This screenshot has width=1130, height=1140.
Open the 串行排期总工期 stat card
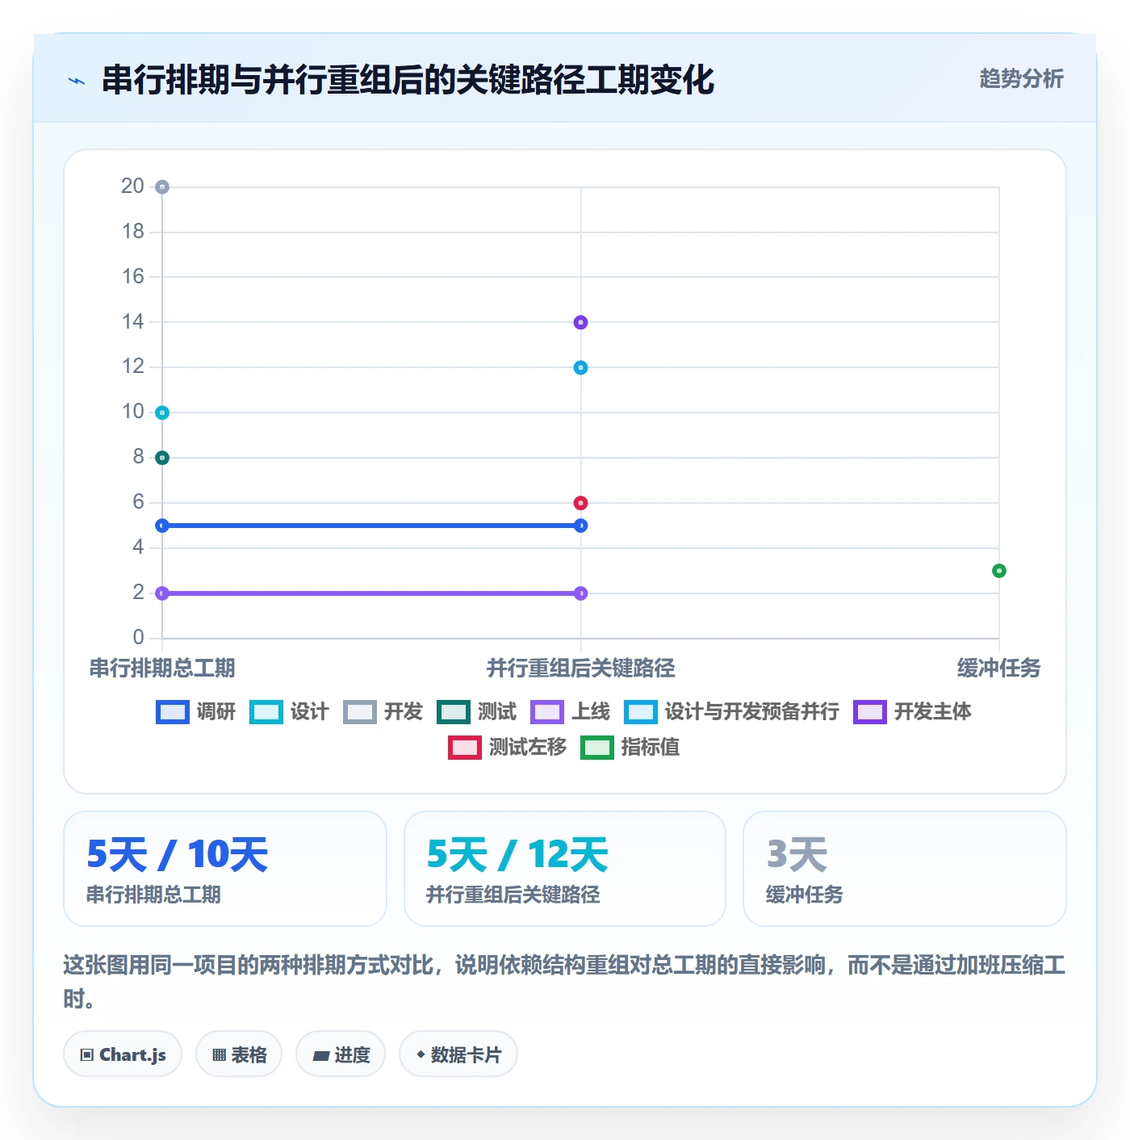[225, 869]
